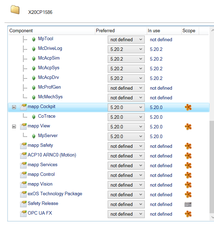Open the mapp View preferred version dropdown
The height and width of the screenshot is (225, 214).
tap(126, 127)
